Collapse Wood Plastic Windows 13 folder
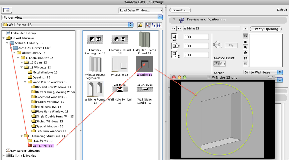 (x=25, y=82)
